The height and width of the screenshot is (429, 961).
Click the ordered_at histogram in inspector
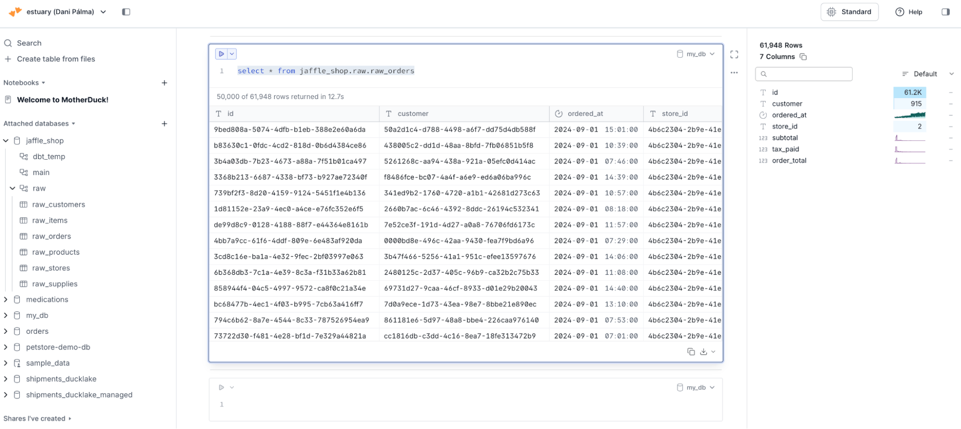click(910, 115)
